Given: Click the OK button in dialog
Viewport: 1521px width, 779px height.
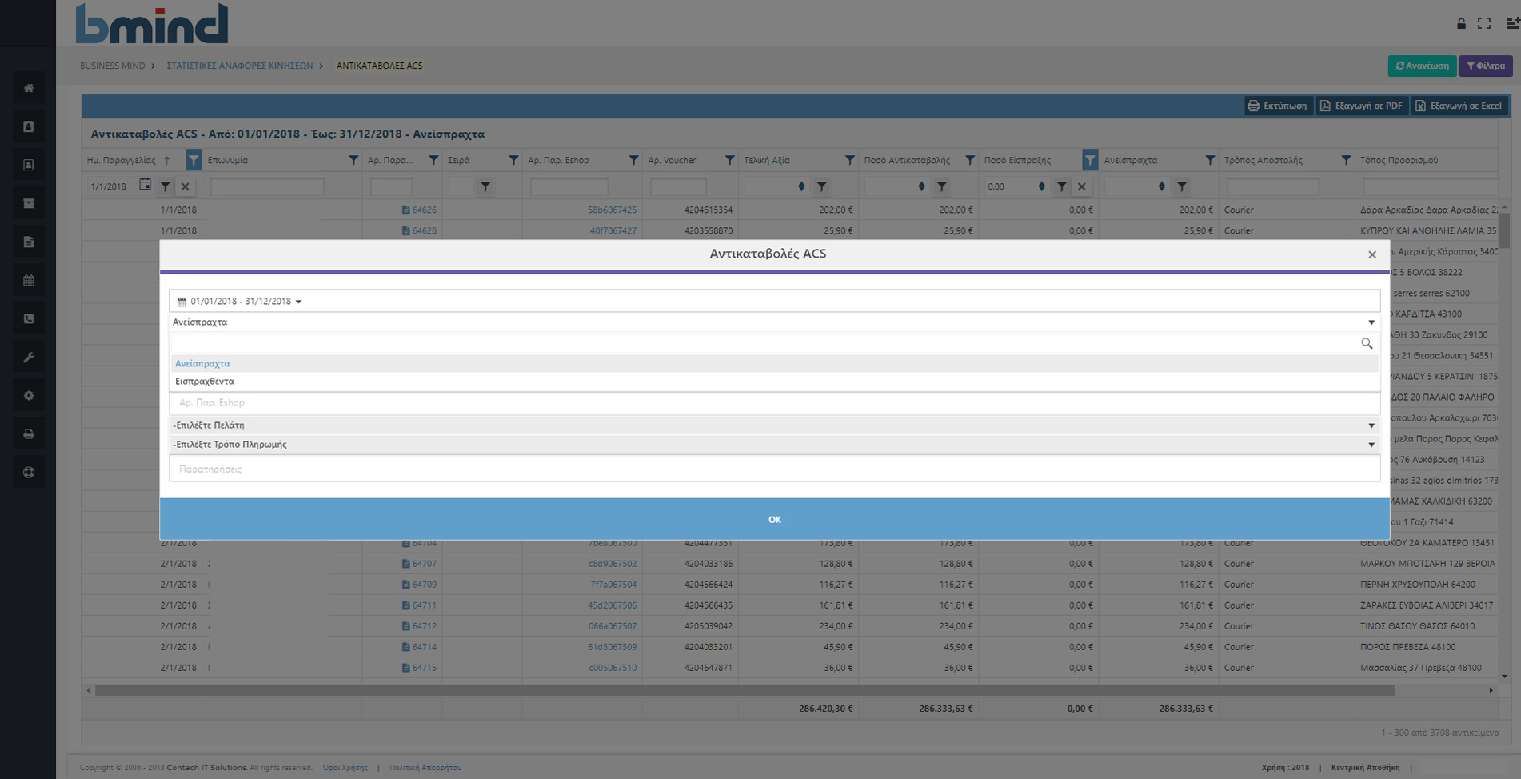Looking at the screenshot, I should pyautogui.click(x=774, y=519).
